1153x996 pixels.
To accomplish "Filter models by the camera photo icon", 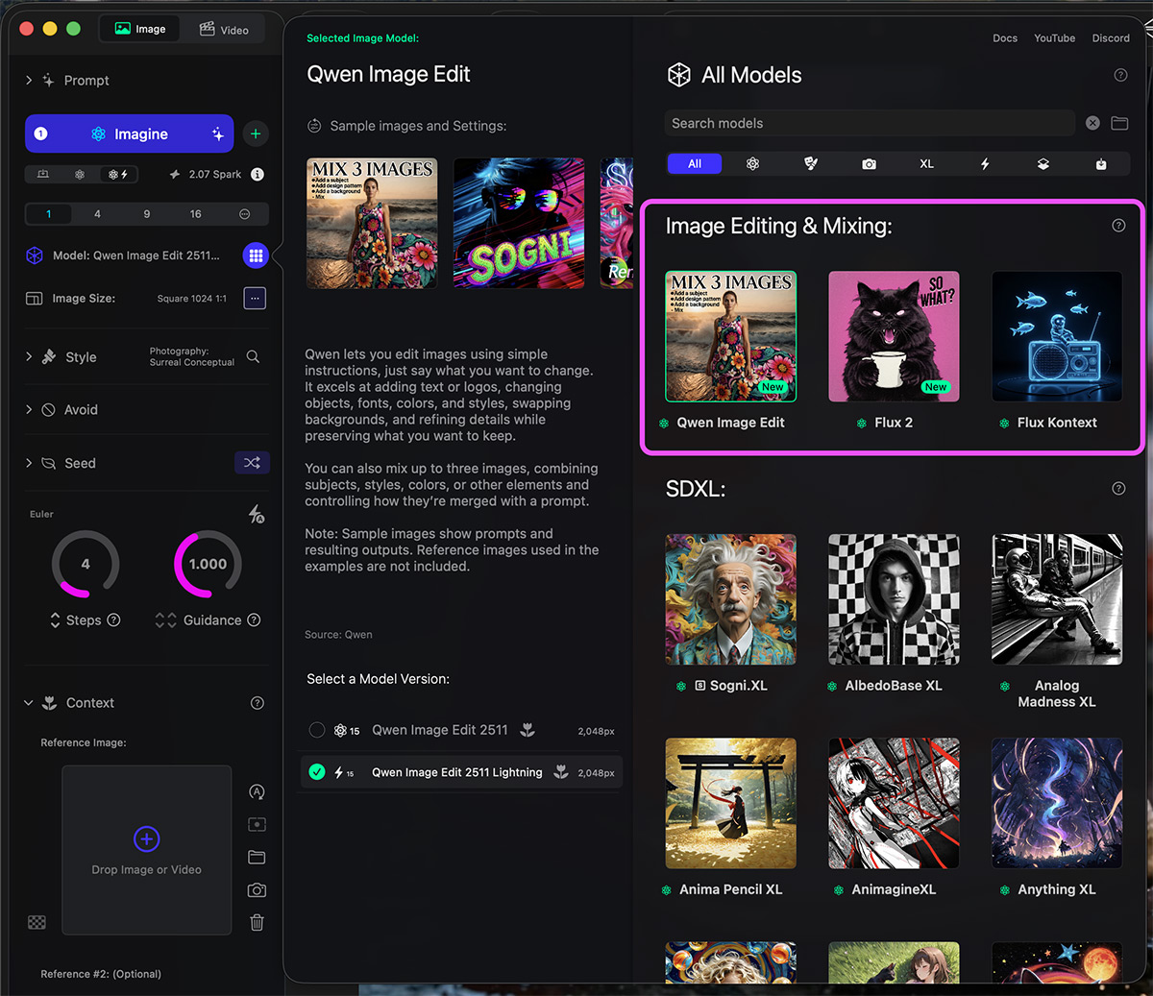I will pyautogui.click(x=869, y=164).
